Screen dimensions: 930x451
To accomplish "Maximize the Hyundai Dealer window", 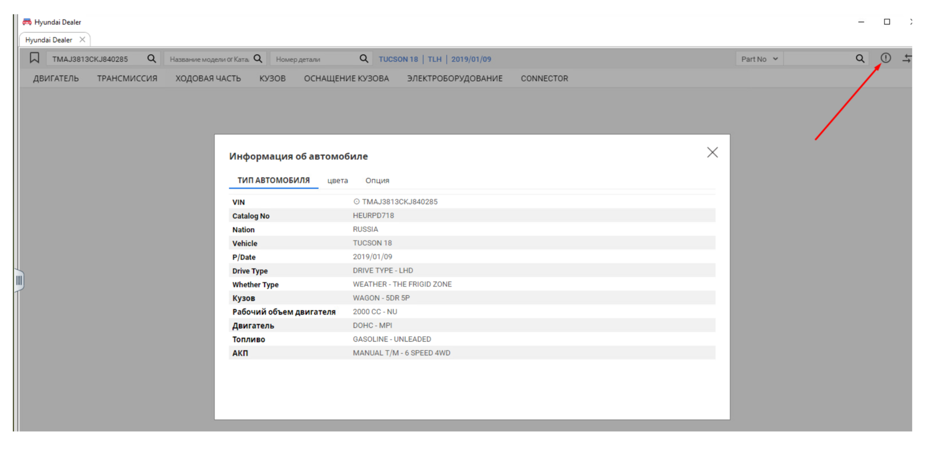I will pyautogui.click(x=887, y=22).
